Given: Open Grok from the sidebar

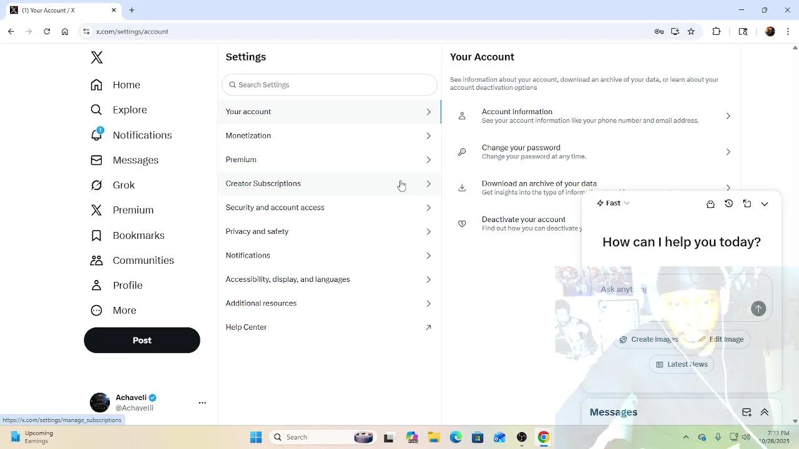Looking at the screenshot, I should (x=112, y=185).
